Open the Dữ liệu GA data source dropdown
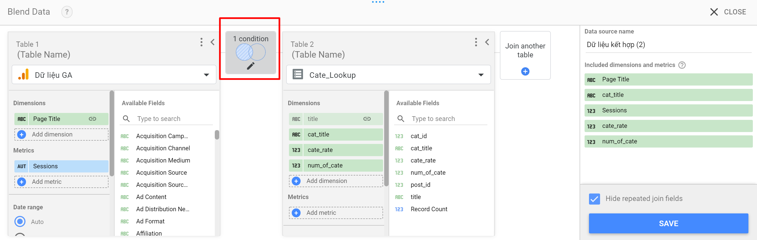Image resolution: width=757 pixels, height=240 pixels. 206,75
